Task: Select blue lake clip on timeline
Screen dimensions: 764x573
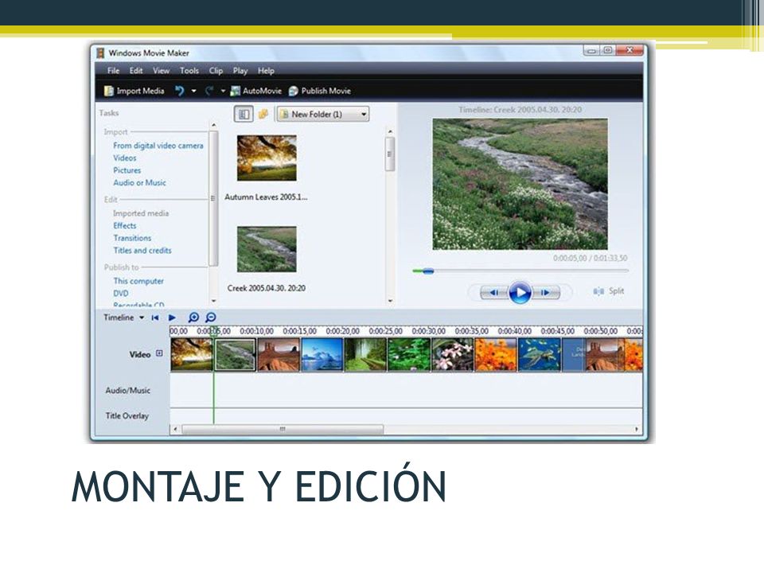Action: (322, 355)
